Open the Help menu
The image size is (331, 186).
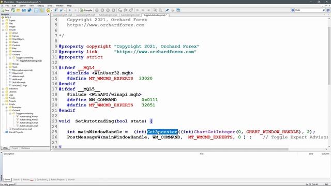click(69, 6)
